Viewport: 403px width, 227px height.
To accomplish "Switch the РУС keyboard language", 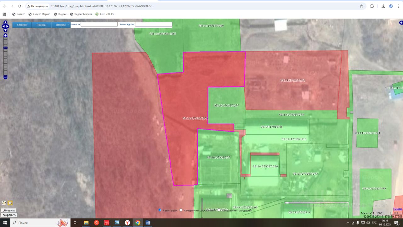I will pos(374,223).
